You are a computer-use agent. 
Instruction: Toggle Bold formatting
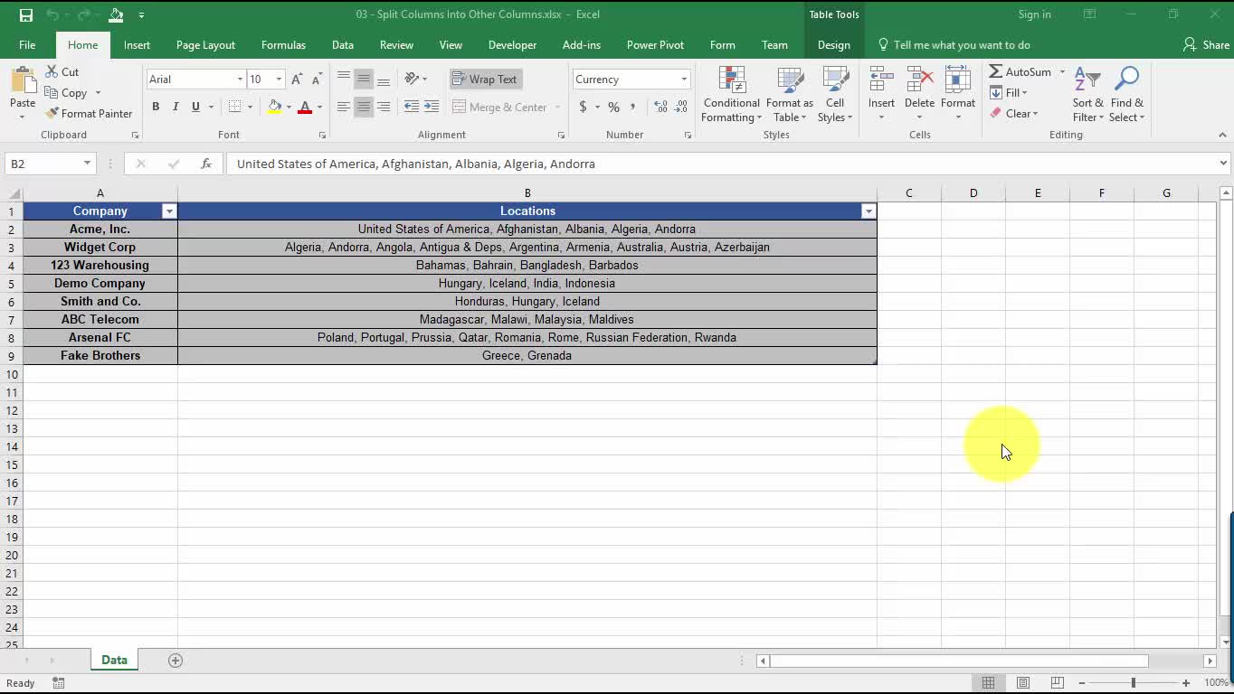pyautogui.click(x=156, y=107)
